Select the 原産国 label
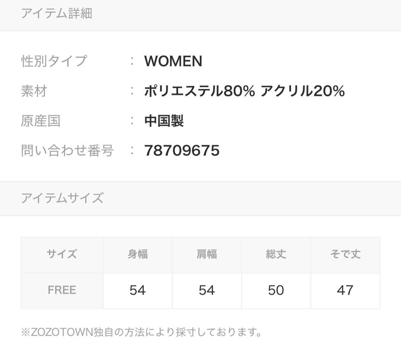 (40, 121)
